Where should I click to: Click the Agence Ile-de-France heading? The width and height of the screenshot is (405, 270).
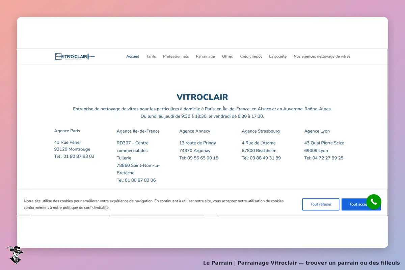click(x=138, y=131)
